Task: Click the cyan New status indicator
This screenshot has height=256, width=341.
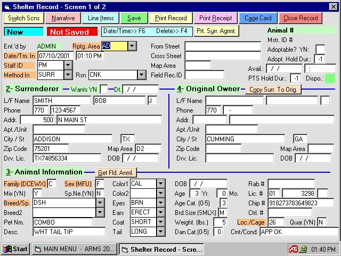Action: pyautogui.click(x=23, y=32)
